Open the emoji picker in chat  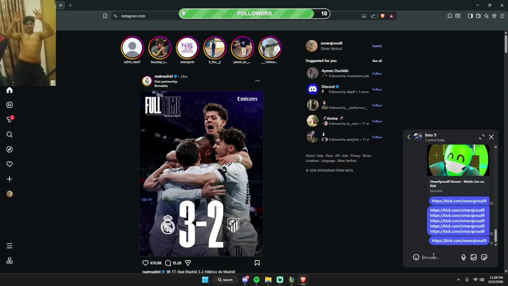pyautogui.click(x=416, y=257)
